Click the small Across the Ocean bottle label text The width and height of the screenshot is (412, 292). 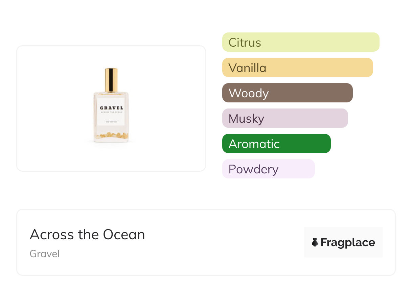coord(111,112)
